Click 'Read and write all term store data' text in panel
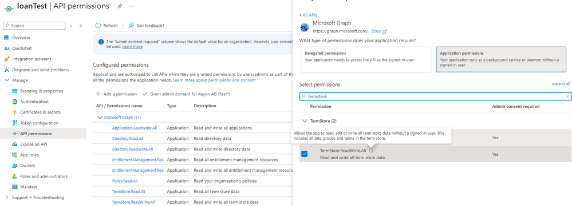 [352, 157]
